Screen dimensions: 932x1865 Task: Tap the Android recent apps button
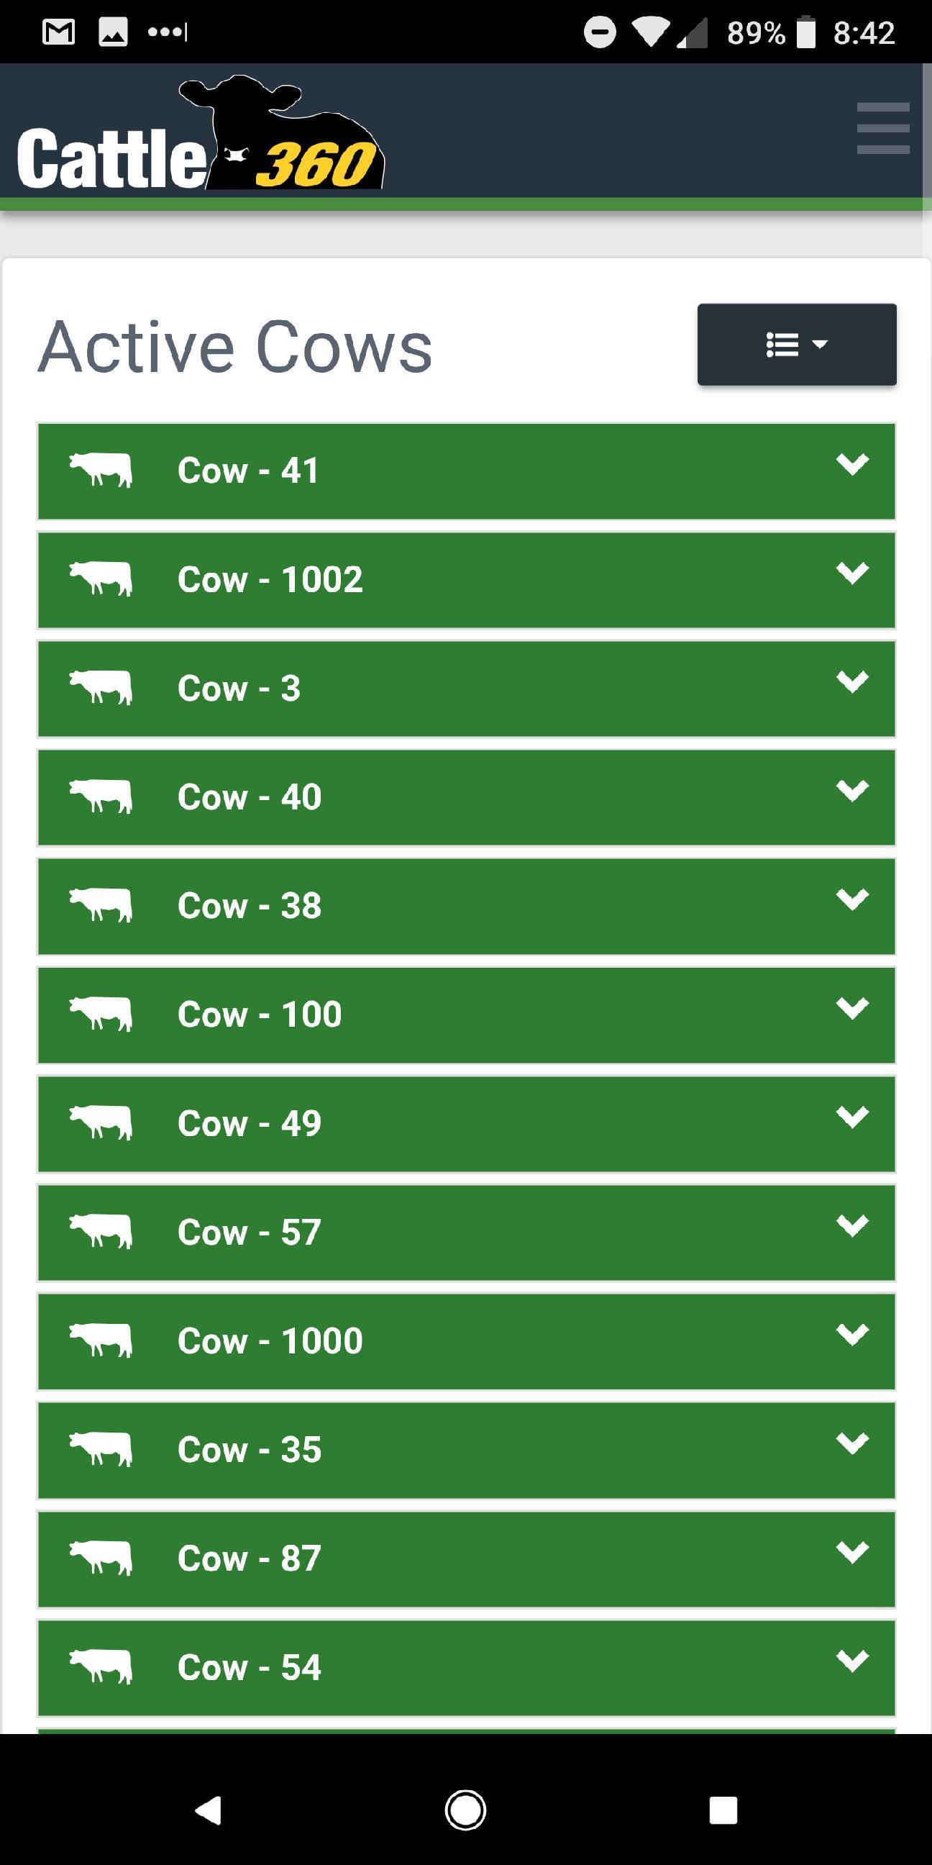coord(723,1811)
